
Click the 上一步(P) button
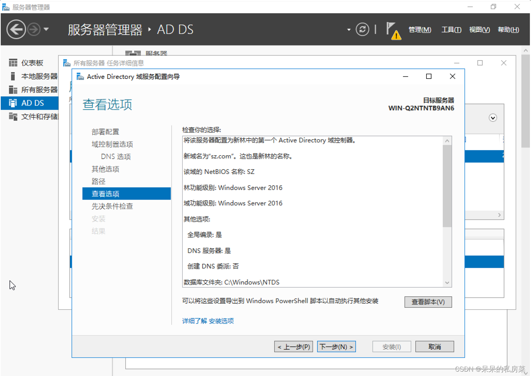coord(294,347)
